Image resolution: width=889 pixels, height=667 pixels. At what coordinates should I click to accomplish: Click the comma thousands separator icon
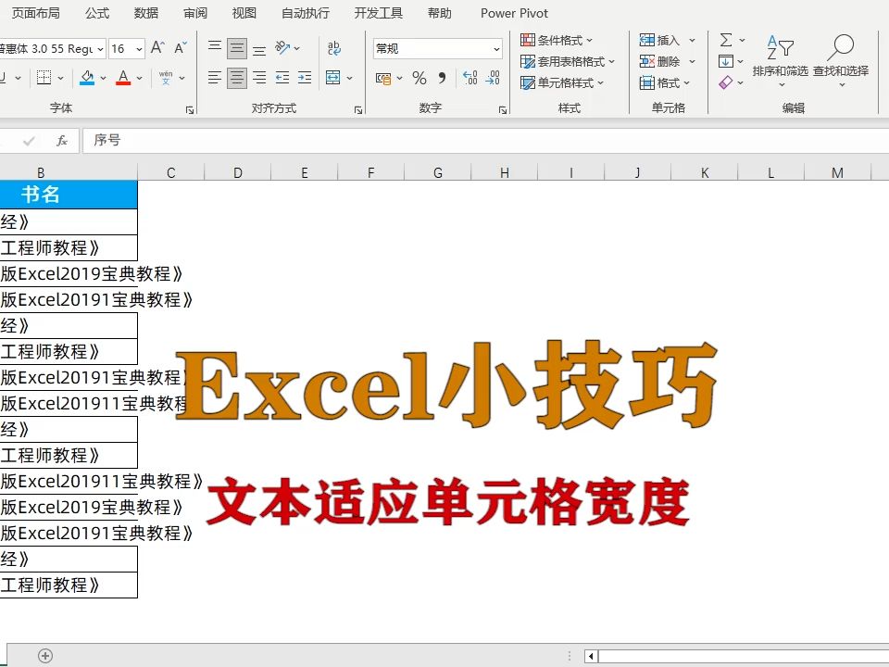442,77
